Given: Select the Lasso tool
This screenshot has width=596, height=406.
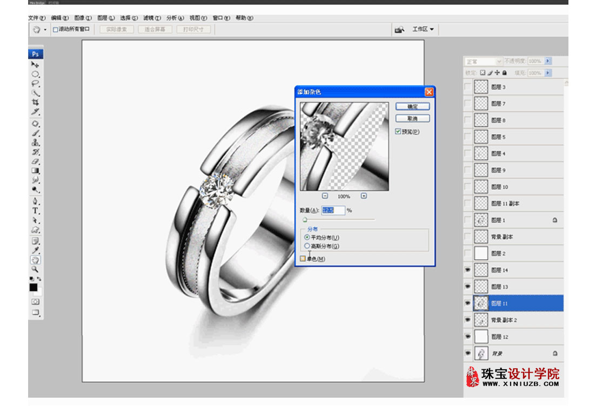Looking at the screenshot, I should point(35,84).
